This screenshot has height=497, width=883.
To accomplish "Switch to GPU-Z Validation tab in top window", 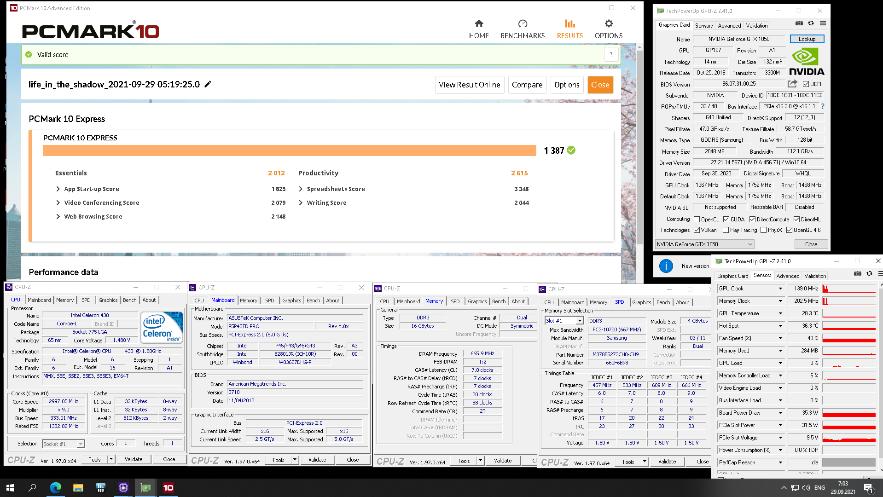I will point(757,26).
